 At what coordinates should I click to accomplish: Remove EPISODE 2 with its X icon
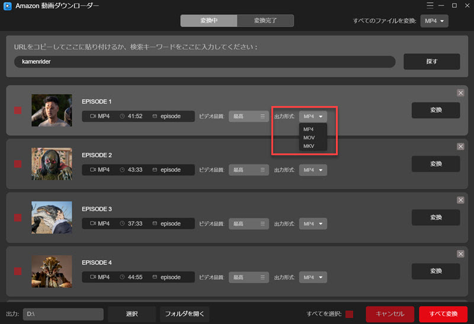(x=460, y=146)
